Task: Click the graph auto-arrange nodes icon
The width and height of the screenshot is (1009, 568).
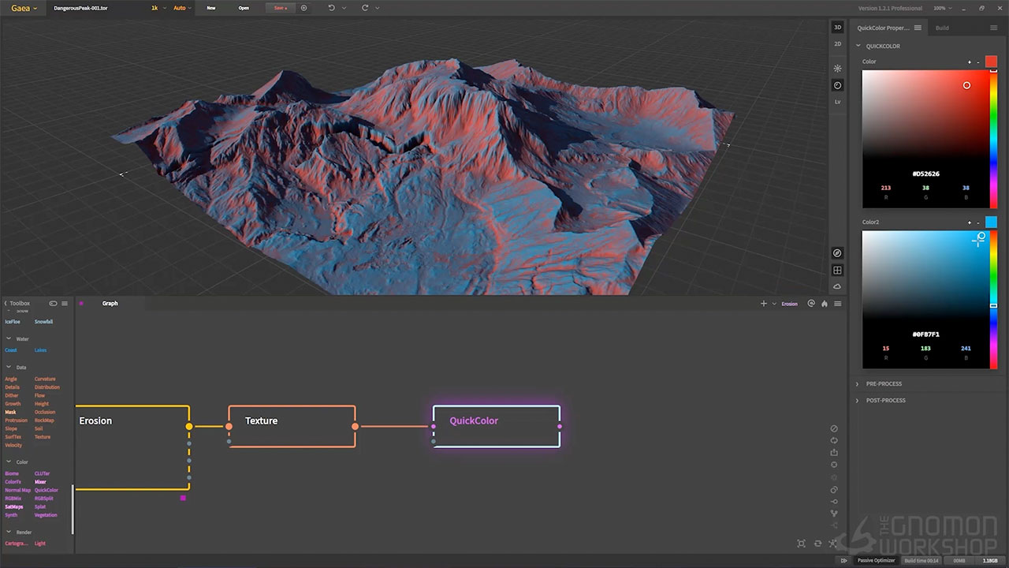Action: click(832, 544)
